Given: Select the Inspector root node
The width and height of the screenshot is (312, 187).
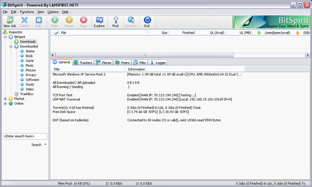Looking at the screenshot, I should [13, 32].
